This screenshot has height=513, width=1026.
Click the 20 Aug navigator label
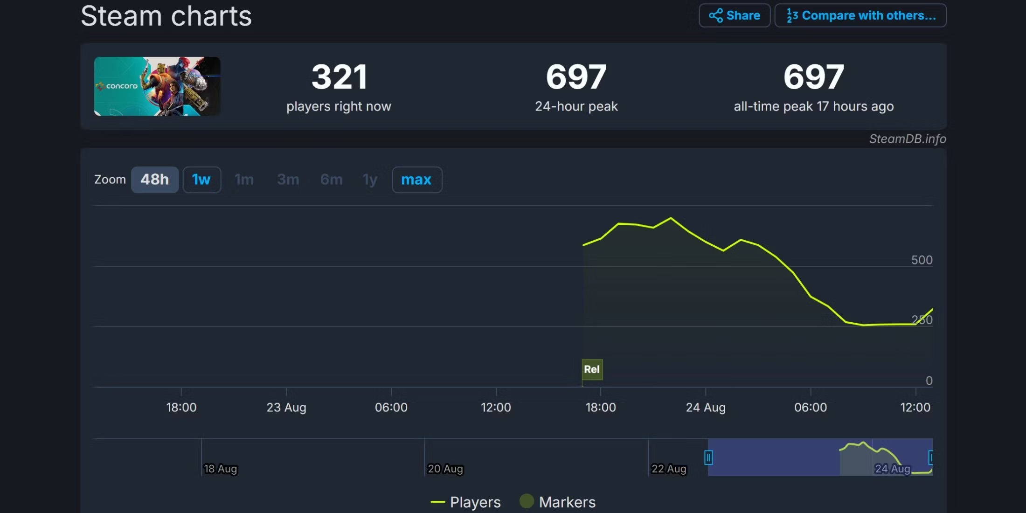pos(445,469)
